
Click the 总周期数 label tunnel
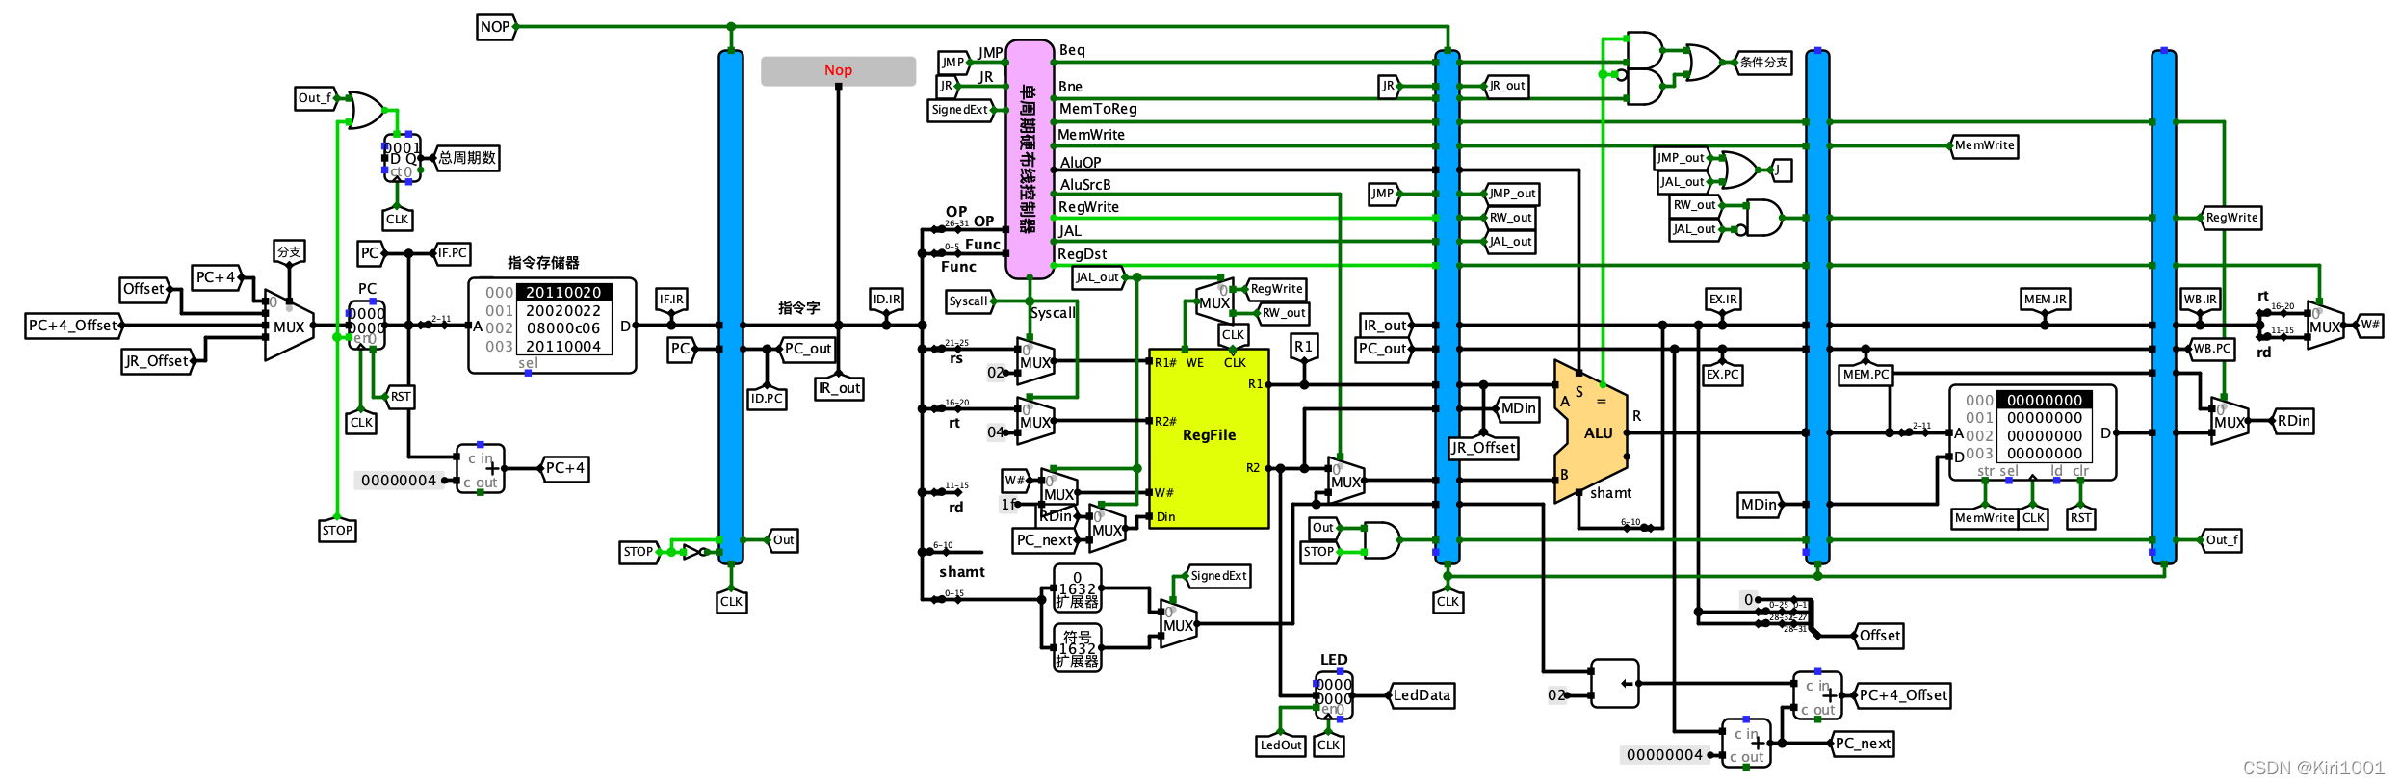[x=466, y=158]
